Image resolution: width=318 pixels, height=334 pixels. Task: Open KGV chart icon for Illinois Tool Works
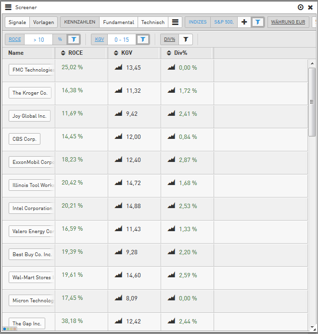[118, 182]
